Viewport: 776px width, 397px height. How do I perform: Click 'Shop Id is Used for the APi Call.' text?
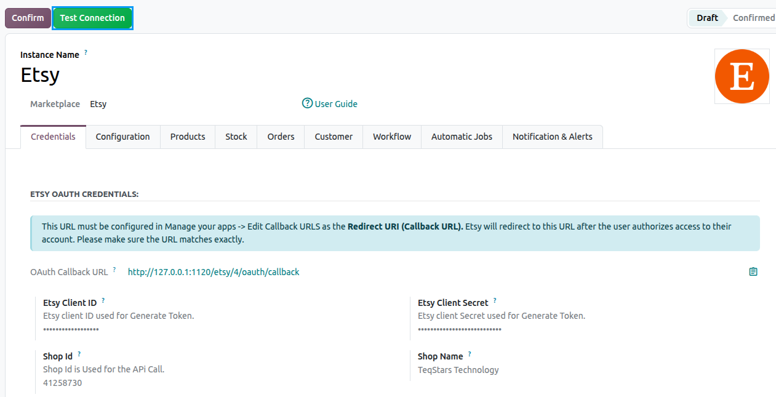click(104, 369)
